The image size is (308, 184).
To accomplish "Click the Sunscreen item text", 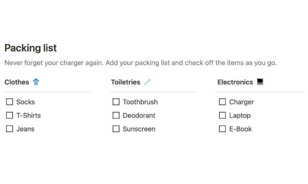I will tap(139, 129).
